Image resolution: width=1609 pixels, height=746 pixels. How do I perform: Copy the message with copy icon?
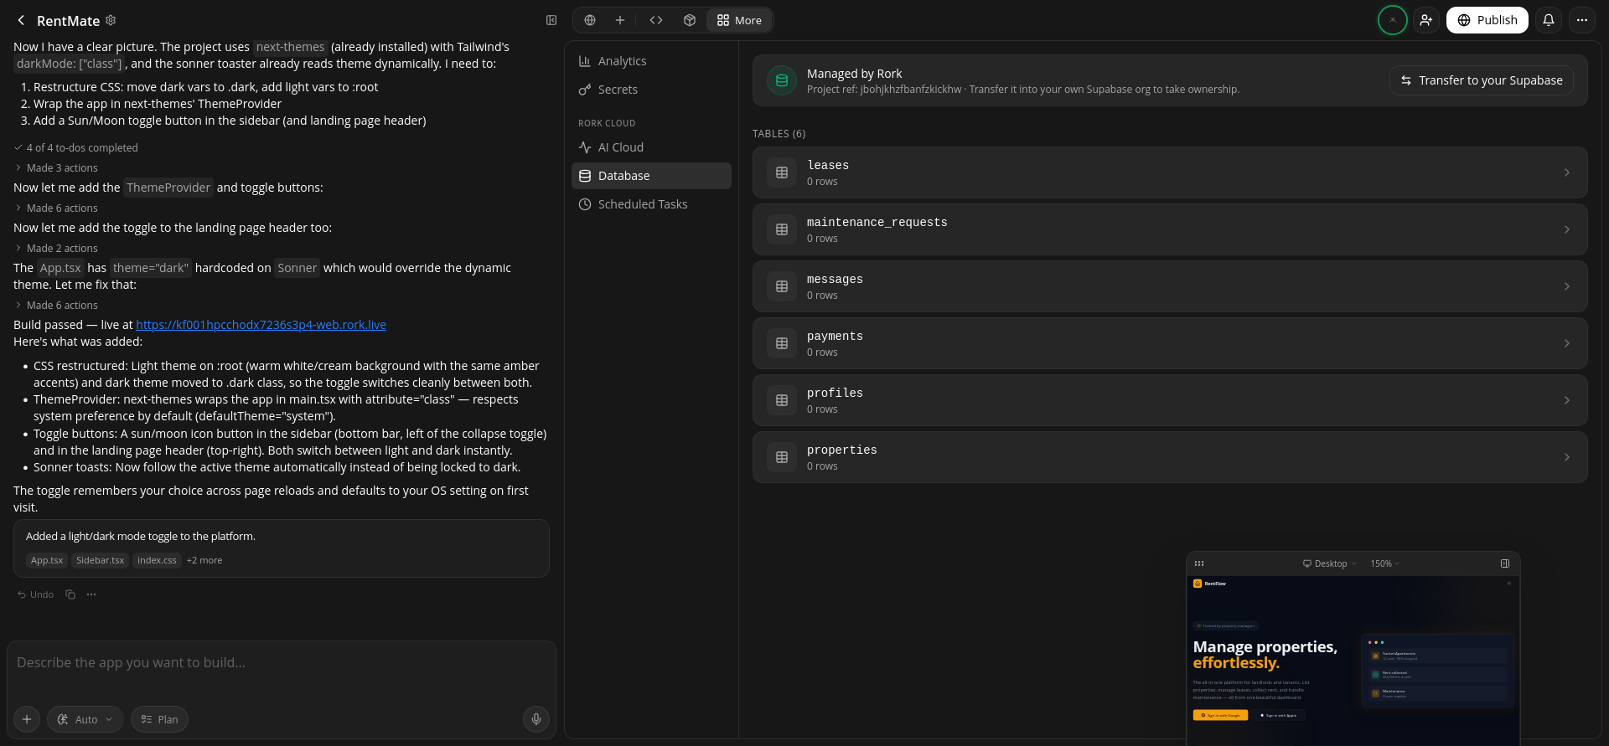pyautogui.click(x=70, y=594)
